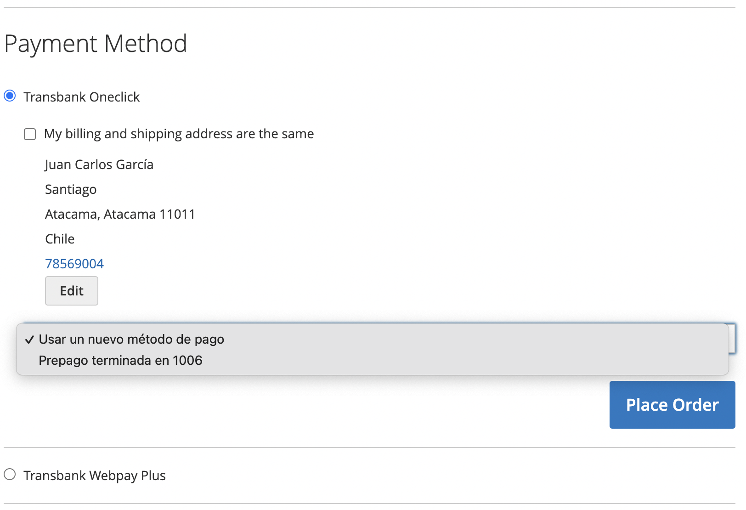This screenshot has width=746, height=510.
Task: Open the saved payment methods dropdown
Action: tap(372, 339)
